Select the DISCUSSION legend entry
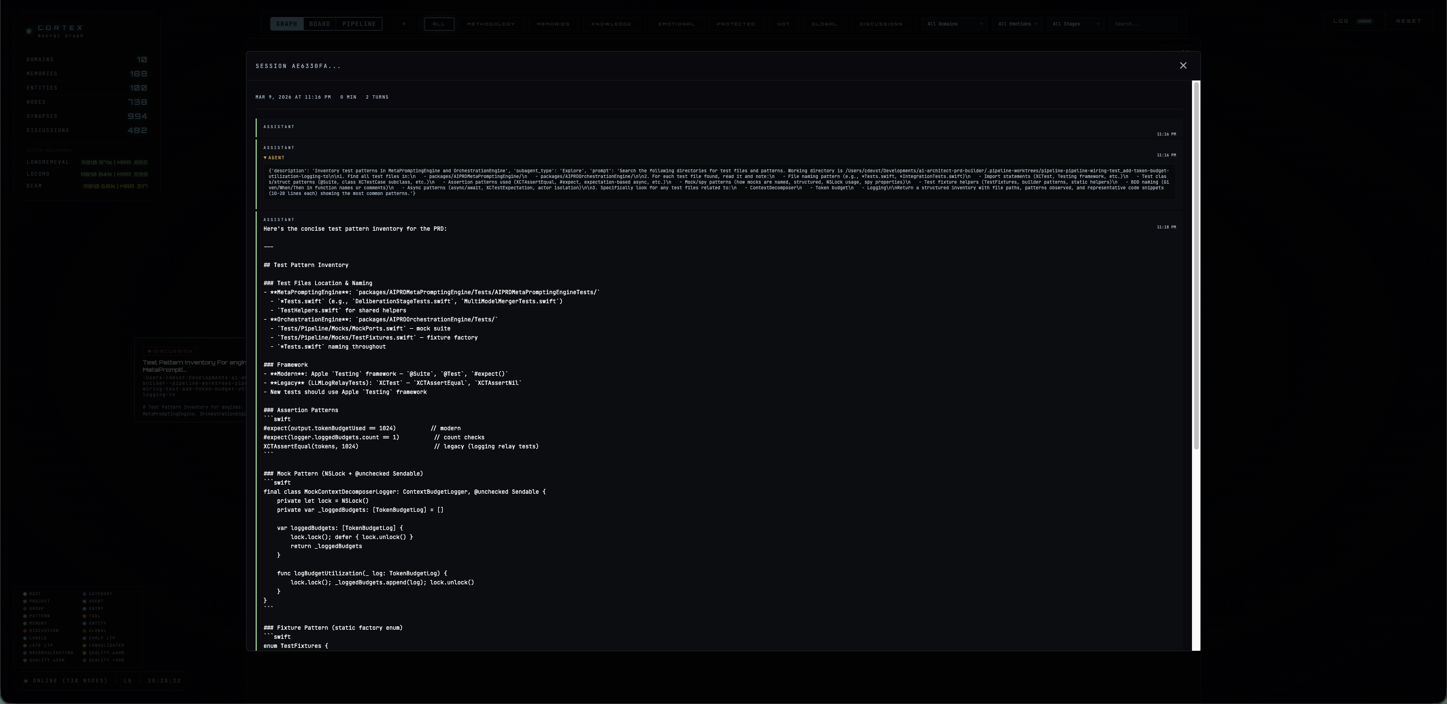This screenshot has width=1447, height=704. (x=41, y=631)
